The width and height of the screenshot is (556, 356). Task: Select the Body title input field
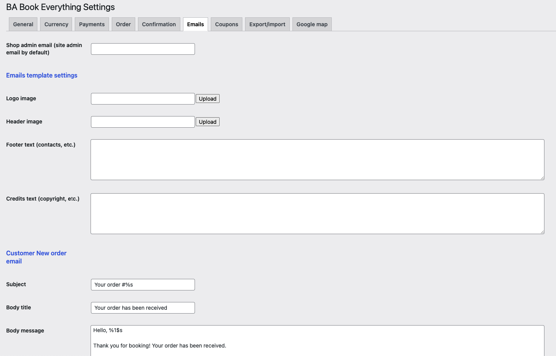[x=143, y=308]
